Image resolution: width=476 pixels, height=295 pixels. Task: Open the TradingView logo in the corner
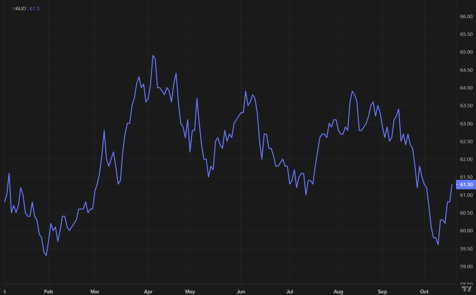(467, 288)
